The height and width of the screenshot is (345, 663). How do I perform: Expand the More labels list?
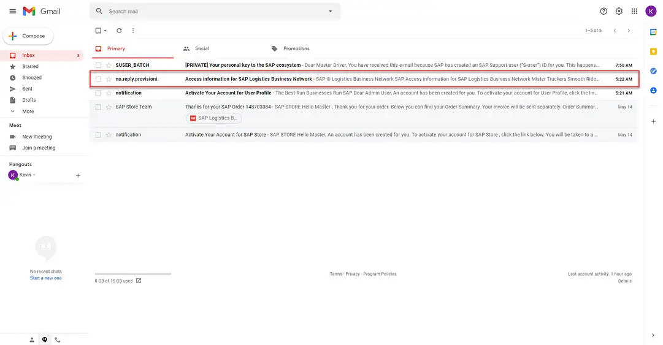tap(28, 112)
